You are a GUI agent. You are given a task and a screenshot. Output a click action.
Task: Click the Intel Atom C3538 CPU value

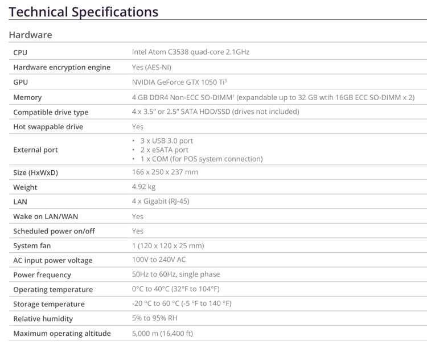(x=190, y=52)
